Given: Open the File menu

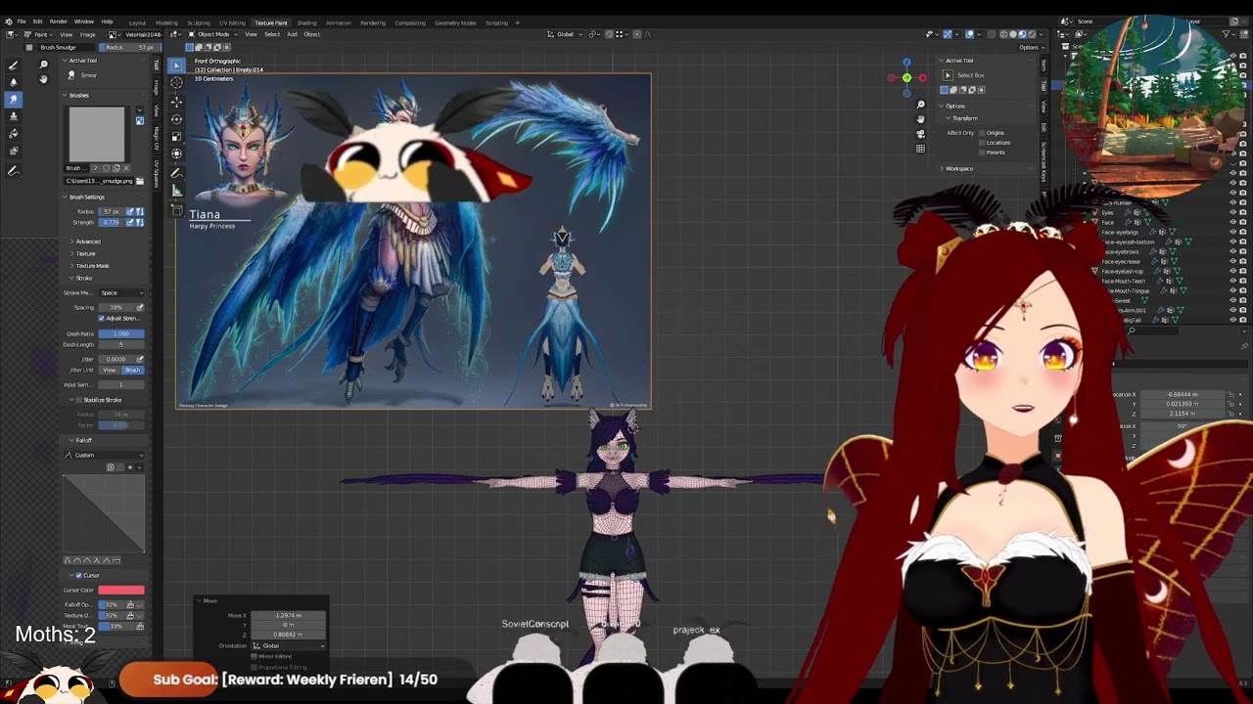Looking at the screenshot, I should click(22, 22).
